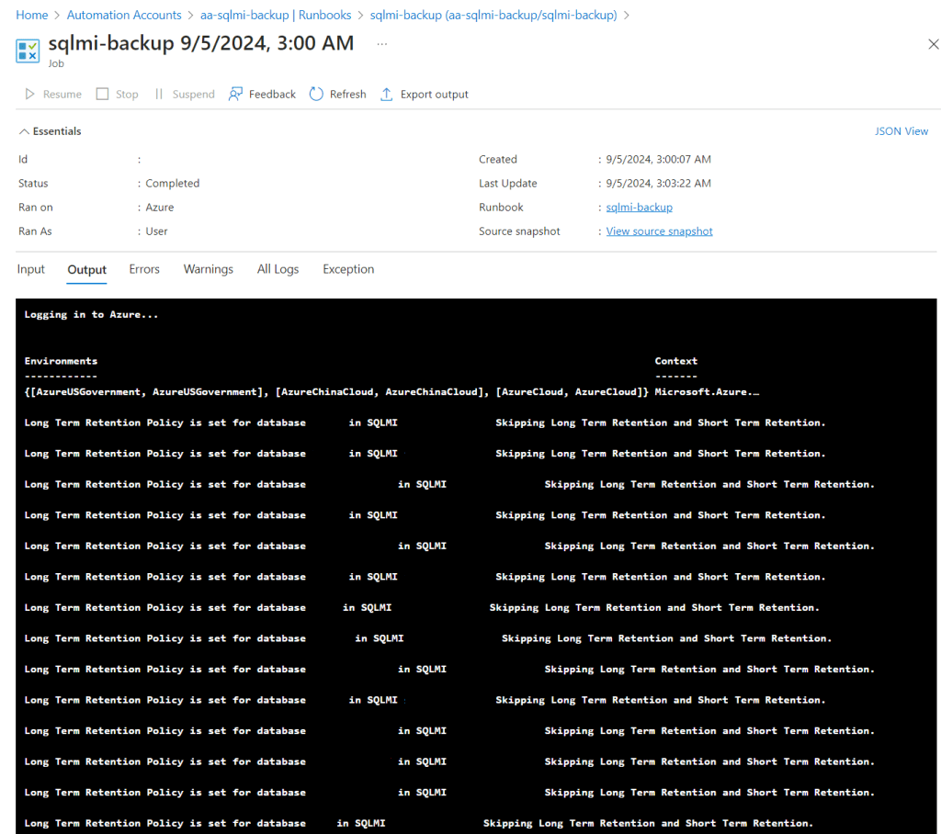Open JSON View
The height and width of the screenshot is (834, 941).
[x=901, y=131]
